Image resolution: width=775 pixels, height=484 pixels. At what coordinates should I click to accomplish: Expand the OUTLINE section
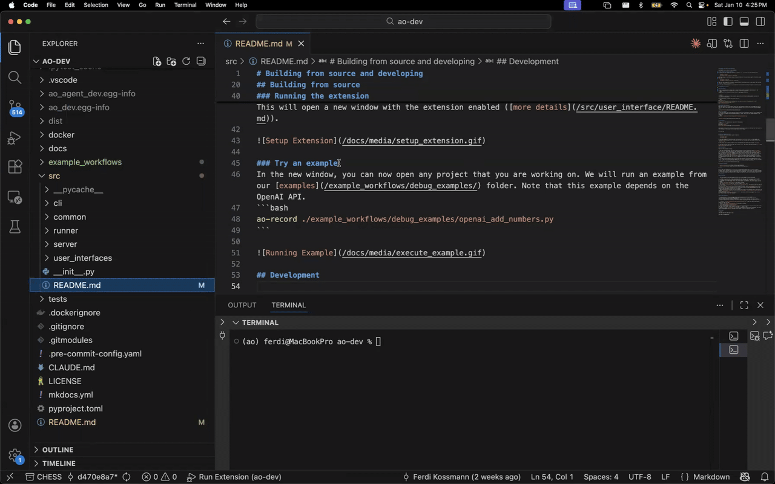[x=58, y=450]
